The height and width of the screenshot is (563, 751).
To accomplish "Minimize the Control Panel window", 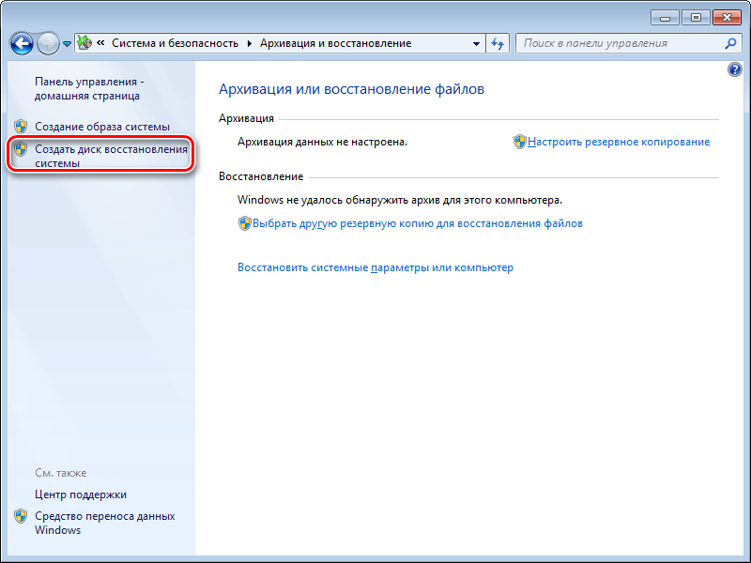I will [x=665, y=18].
